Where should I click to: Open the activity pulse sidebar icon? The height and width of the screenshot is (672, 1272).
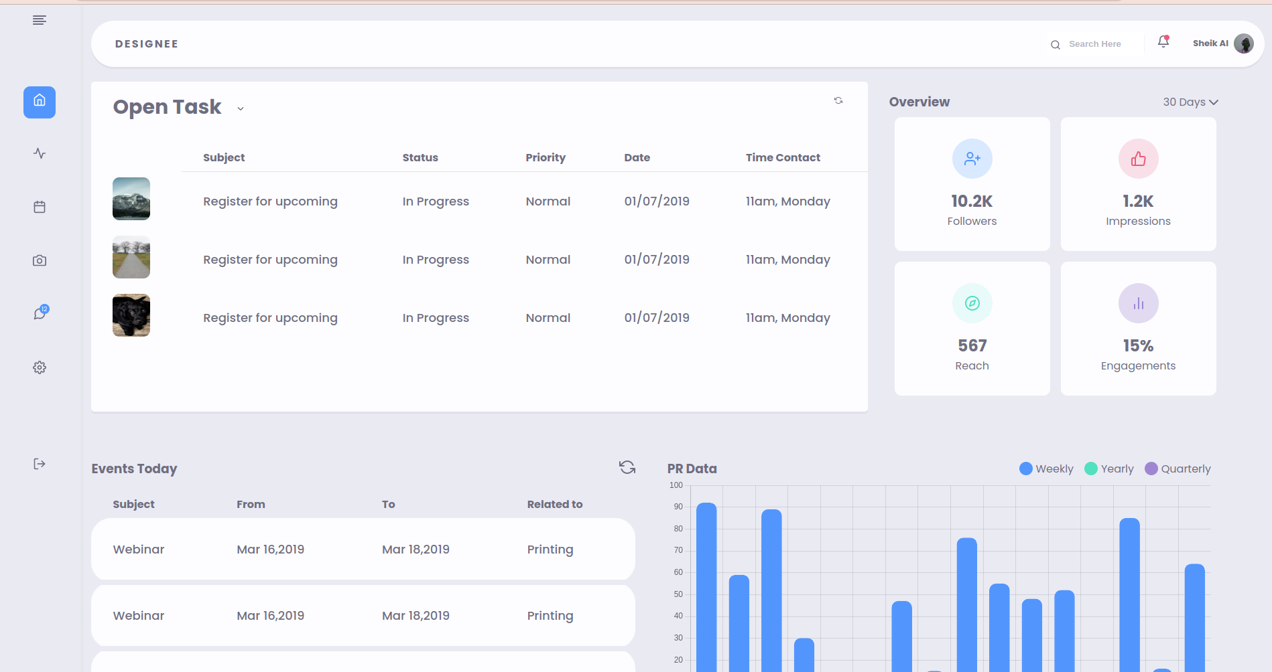click(x=40, y=153)
